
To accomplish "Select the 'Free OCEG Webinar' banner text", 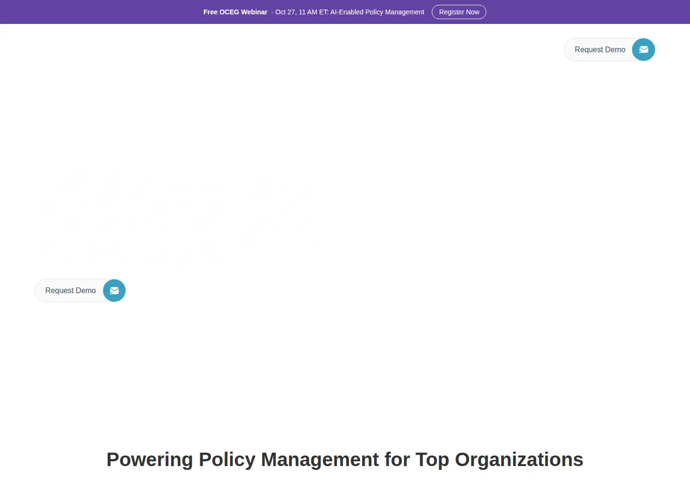I will (x=235, y=12).
